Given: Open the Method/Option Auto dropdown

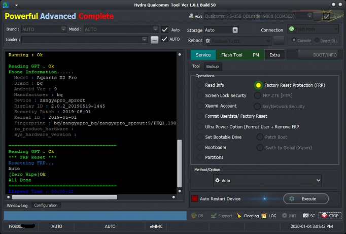Looking at the screenshot, I should pos(267,180).
